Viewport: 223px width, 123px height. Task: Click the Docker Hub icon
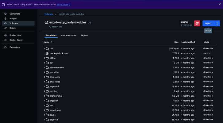pyautogui.click(x=6, y=35)
